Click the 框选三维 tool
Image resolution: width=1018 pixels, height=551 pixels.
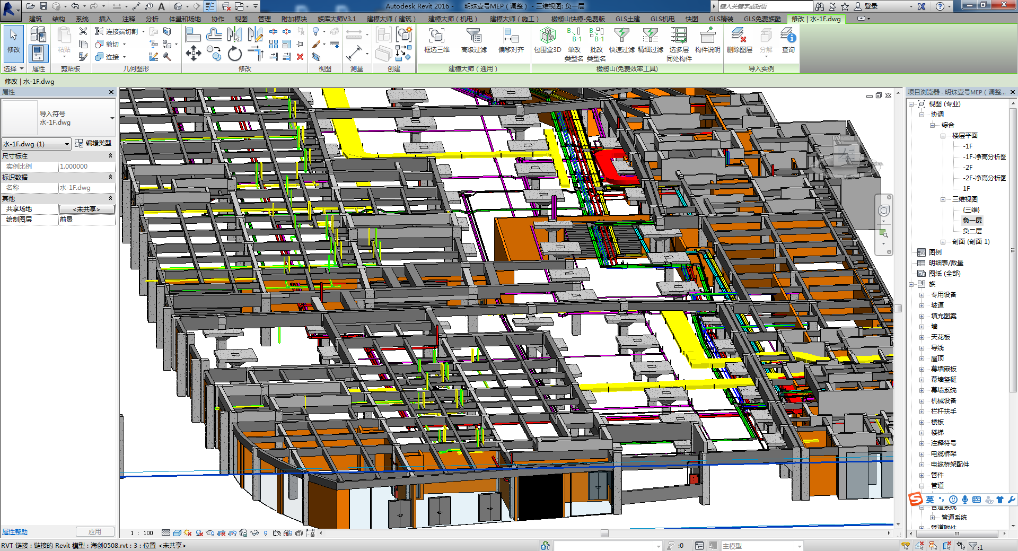[x=436, y=40]
